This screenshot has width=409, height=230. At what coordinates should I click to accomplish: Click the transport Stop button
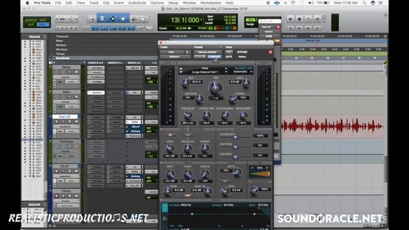299,19
